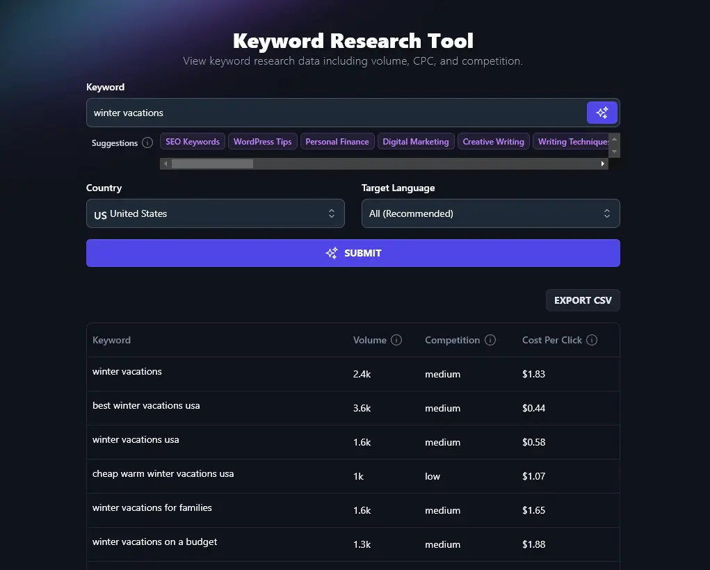Image resolution: width=710 pixels, height=570 pixels.
Task: Open the Target Language dropdown
Action: 490,213
